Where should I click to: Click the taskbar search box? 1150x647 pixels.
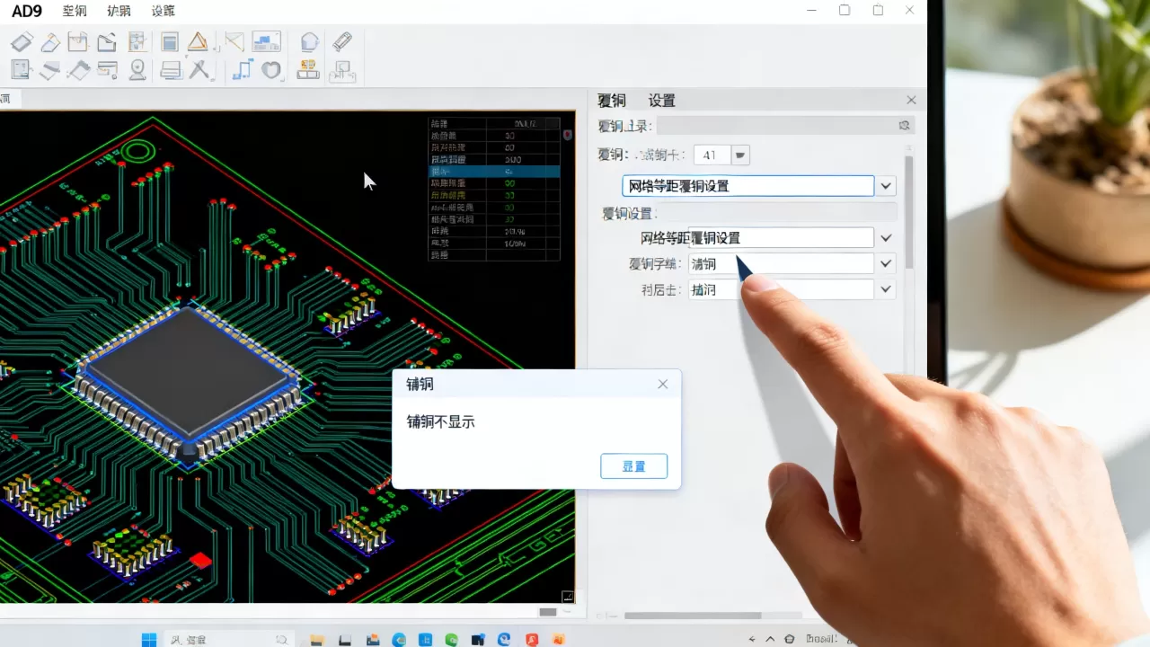[229, 639]
